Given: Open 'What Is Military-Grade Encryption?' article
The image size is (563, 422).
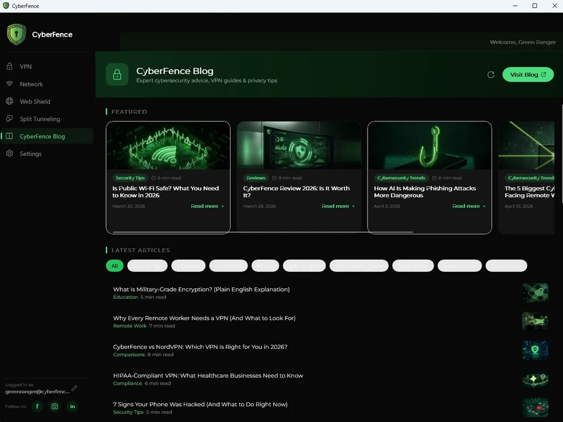Looking at the screenshot, I should 201,289.
